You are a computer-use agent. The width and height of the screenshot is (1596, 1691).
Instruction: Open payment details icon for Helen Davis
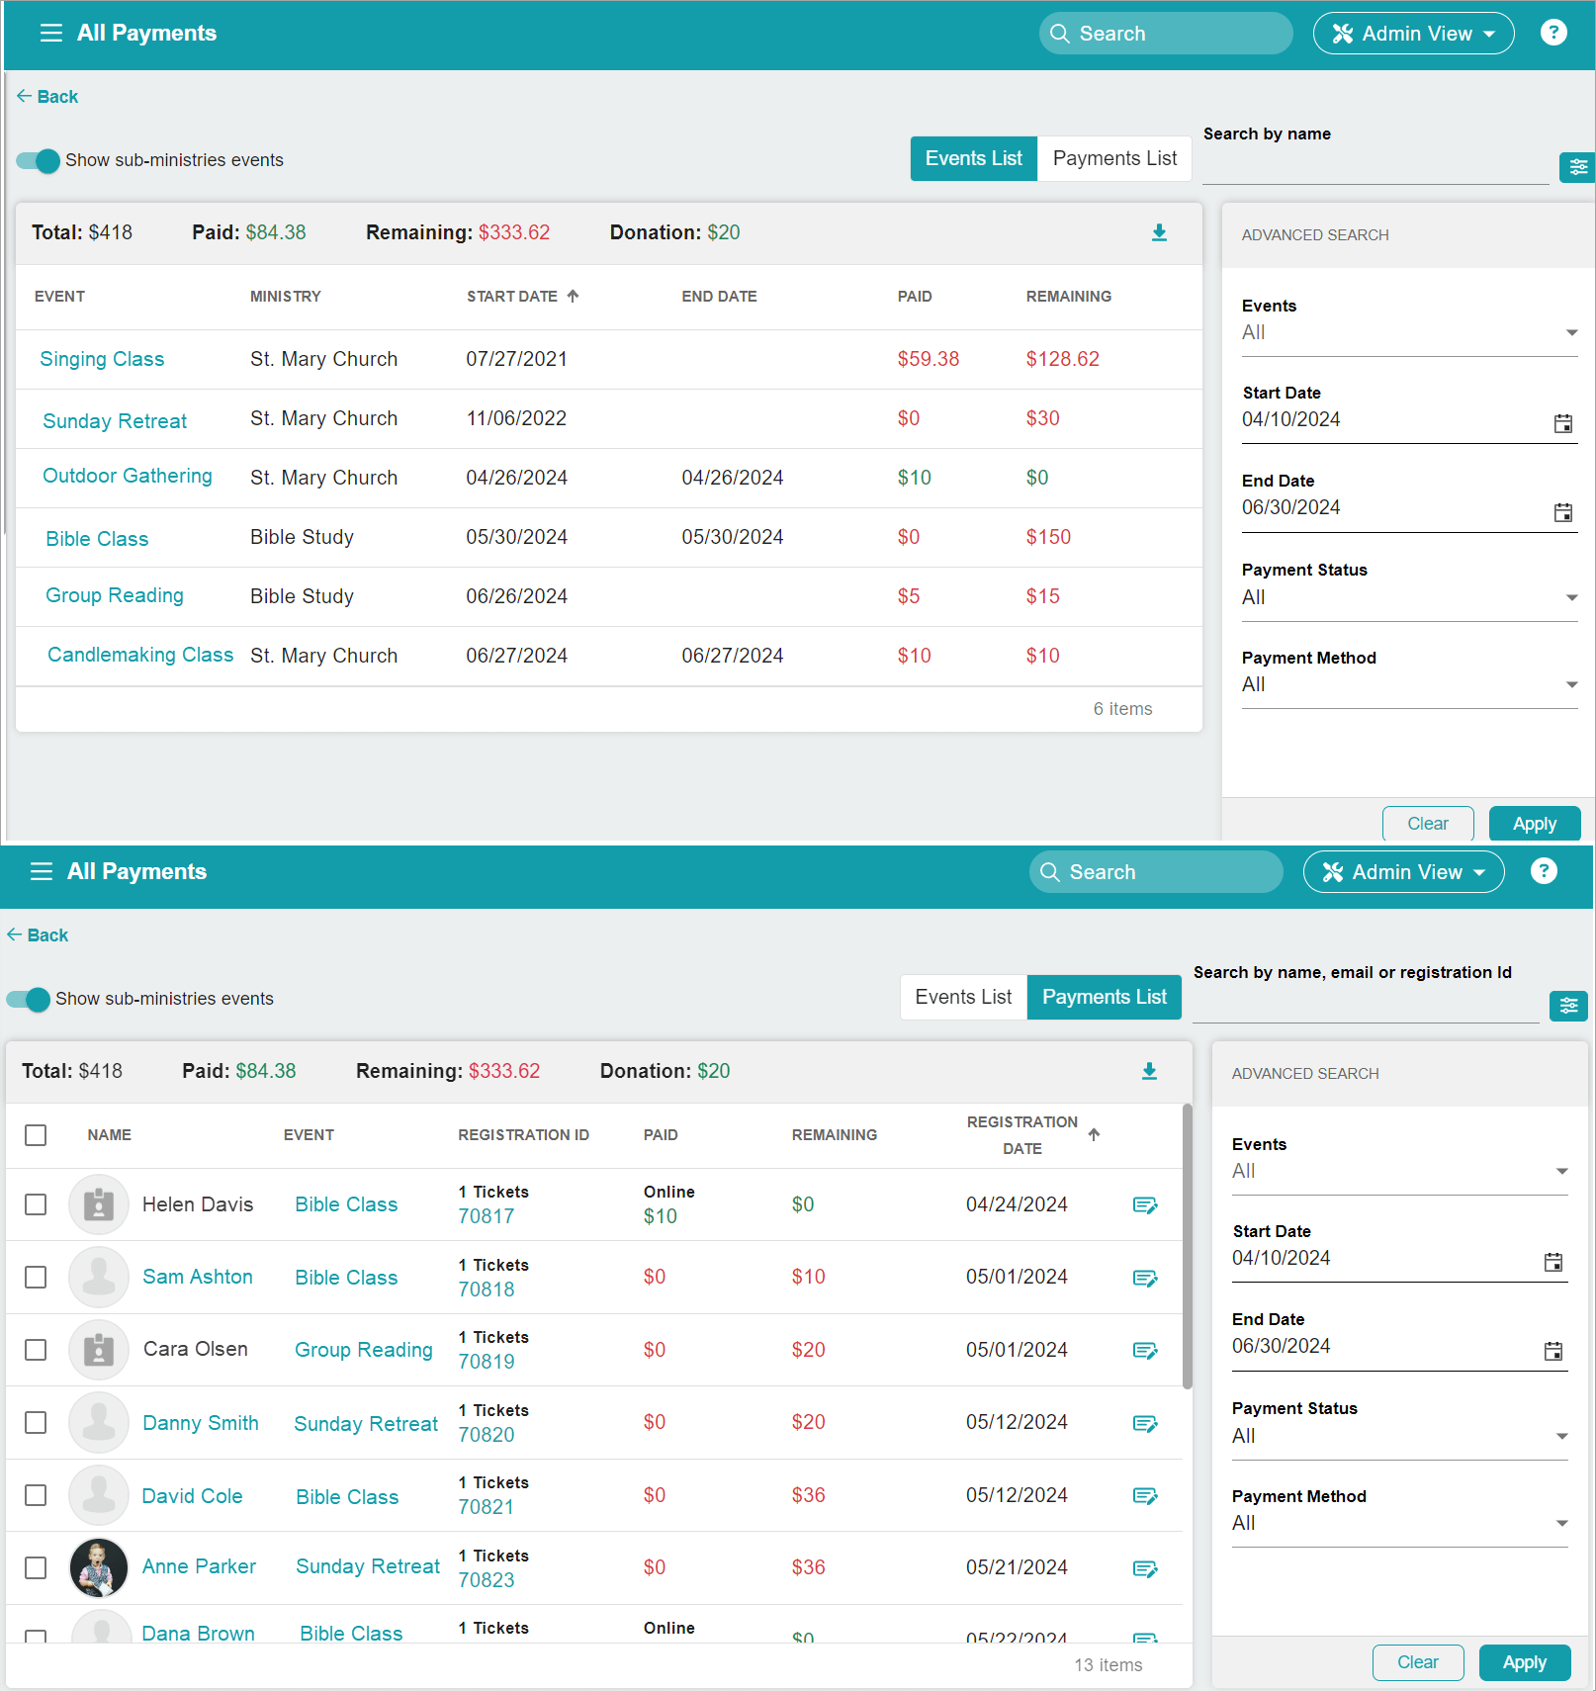point(1145,1205)
